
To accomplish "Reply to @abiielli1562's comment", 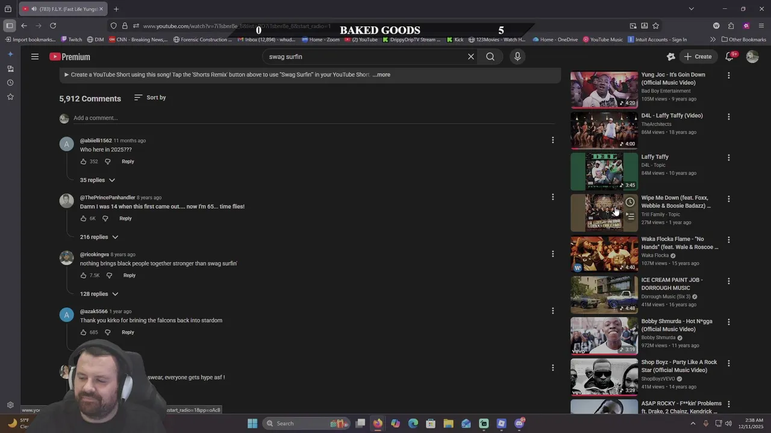I will [128, 162].
